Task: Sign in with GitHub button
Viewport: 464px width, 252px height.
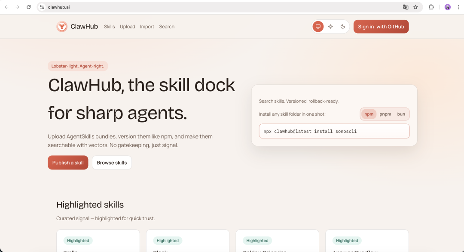Action: pyautogui.click(x=381, y=27)
